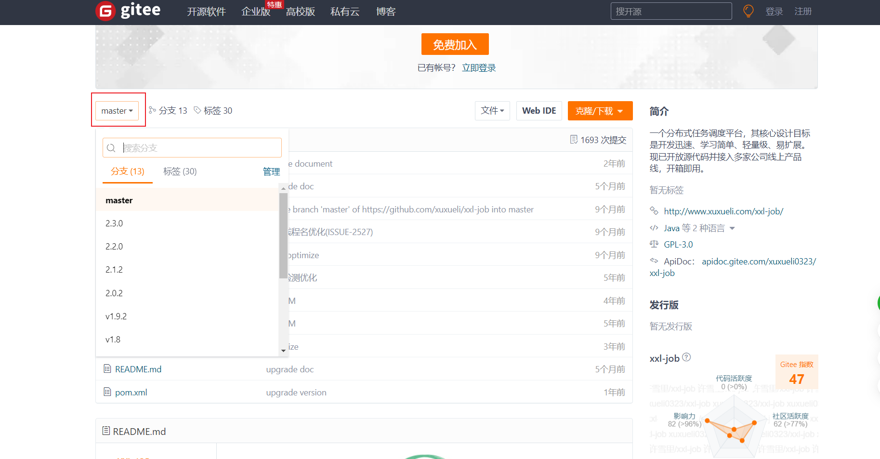This screenshot has height=459, width=880.
Task: Open 开源软件 in the top navigation
Action: pyautogui.click(x=207, y=12)
